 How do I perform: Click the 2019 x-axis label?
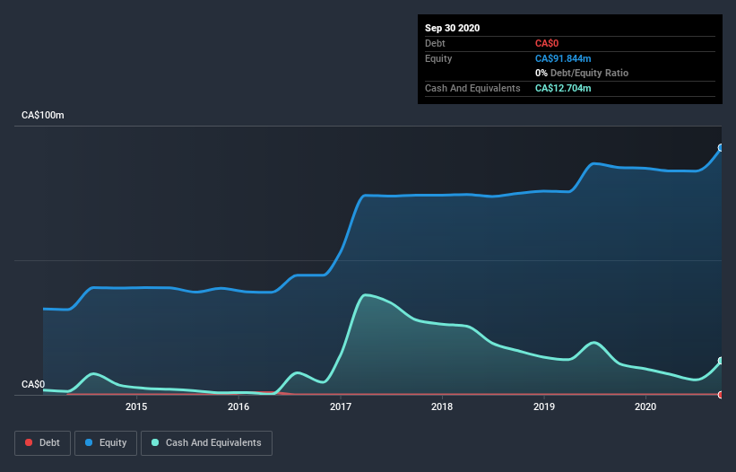pos(544,406)
